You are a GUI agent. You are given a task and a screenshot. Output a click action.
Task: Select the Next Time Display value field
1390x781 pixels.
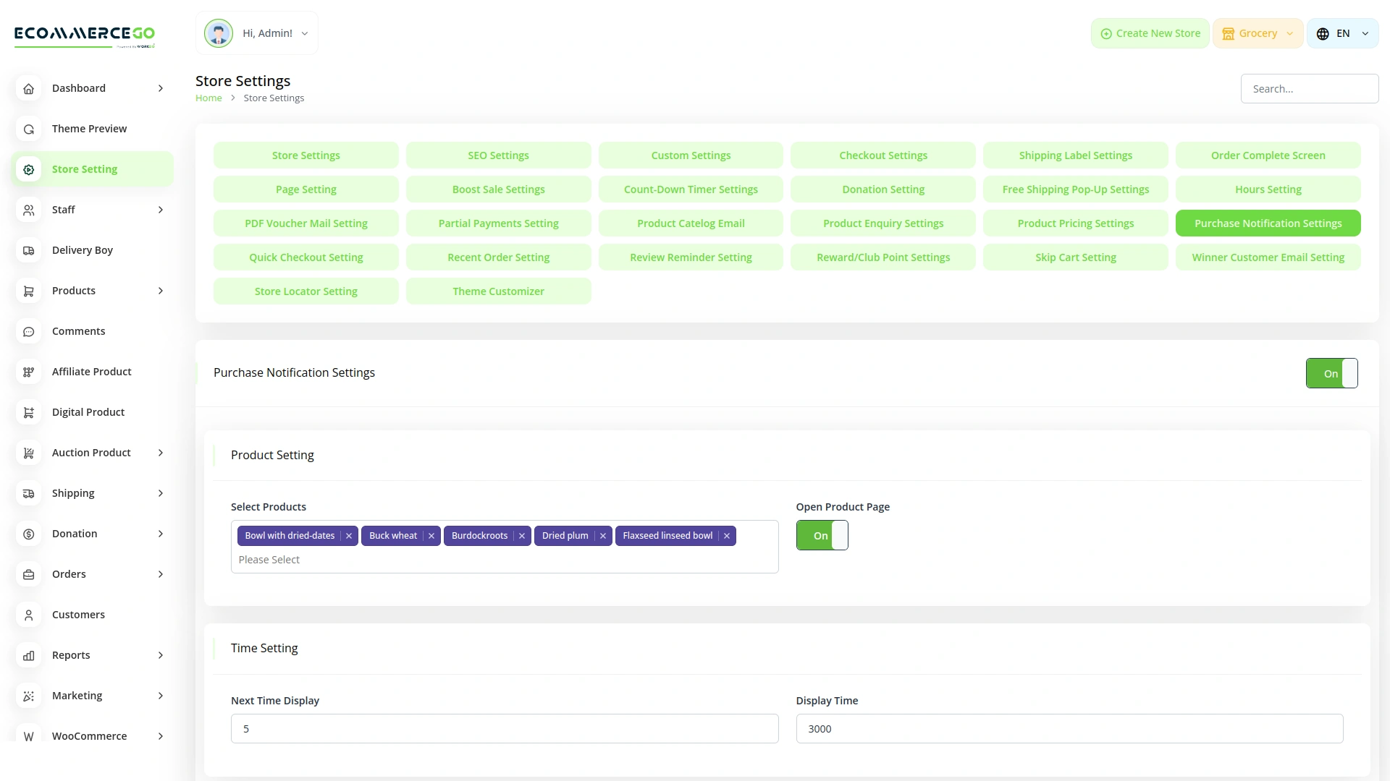505,728
